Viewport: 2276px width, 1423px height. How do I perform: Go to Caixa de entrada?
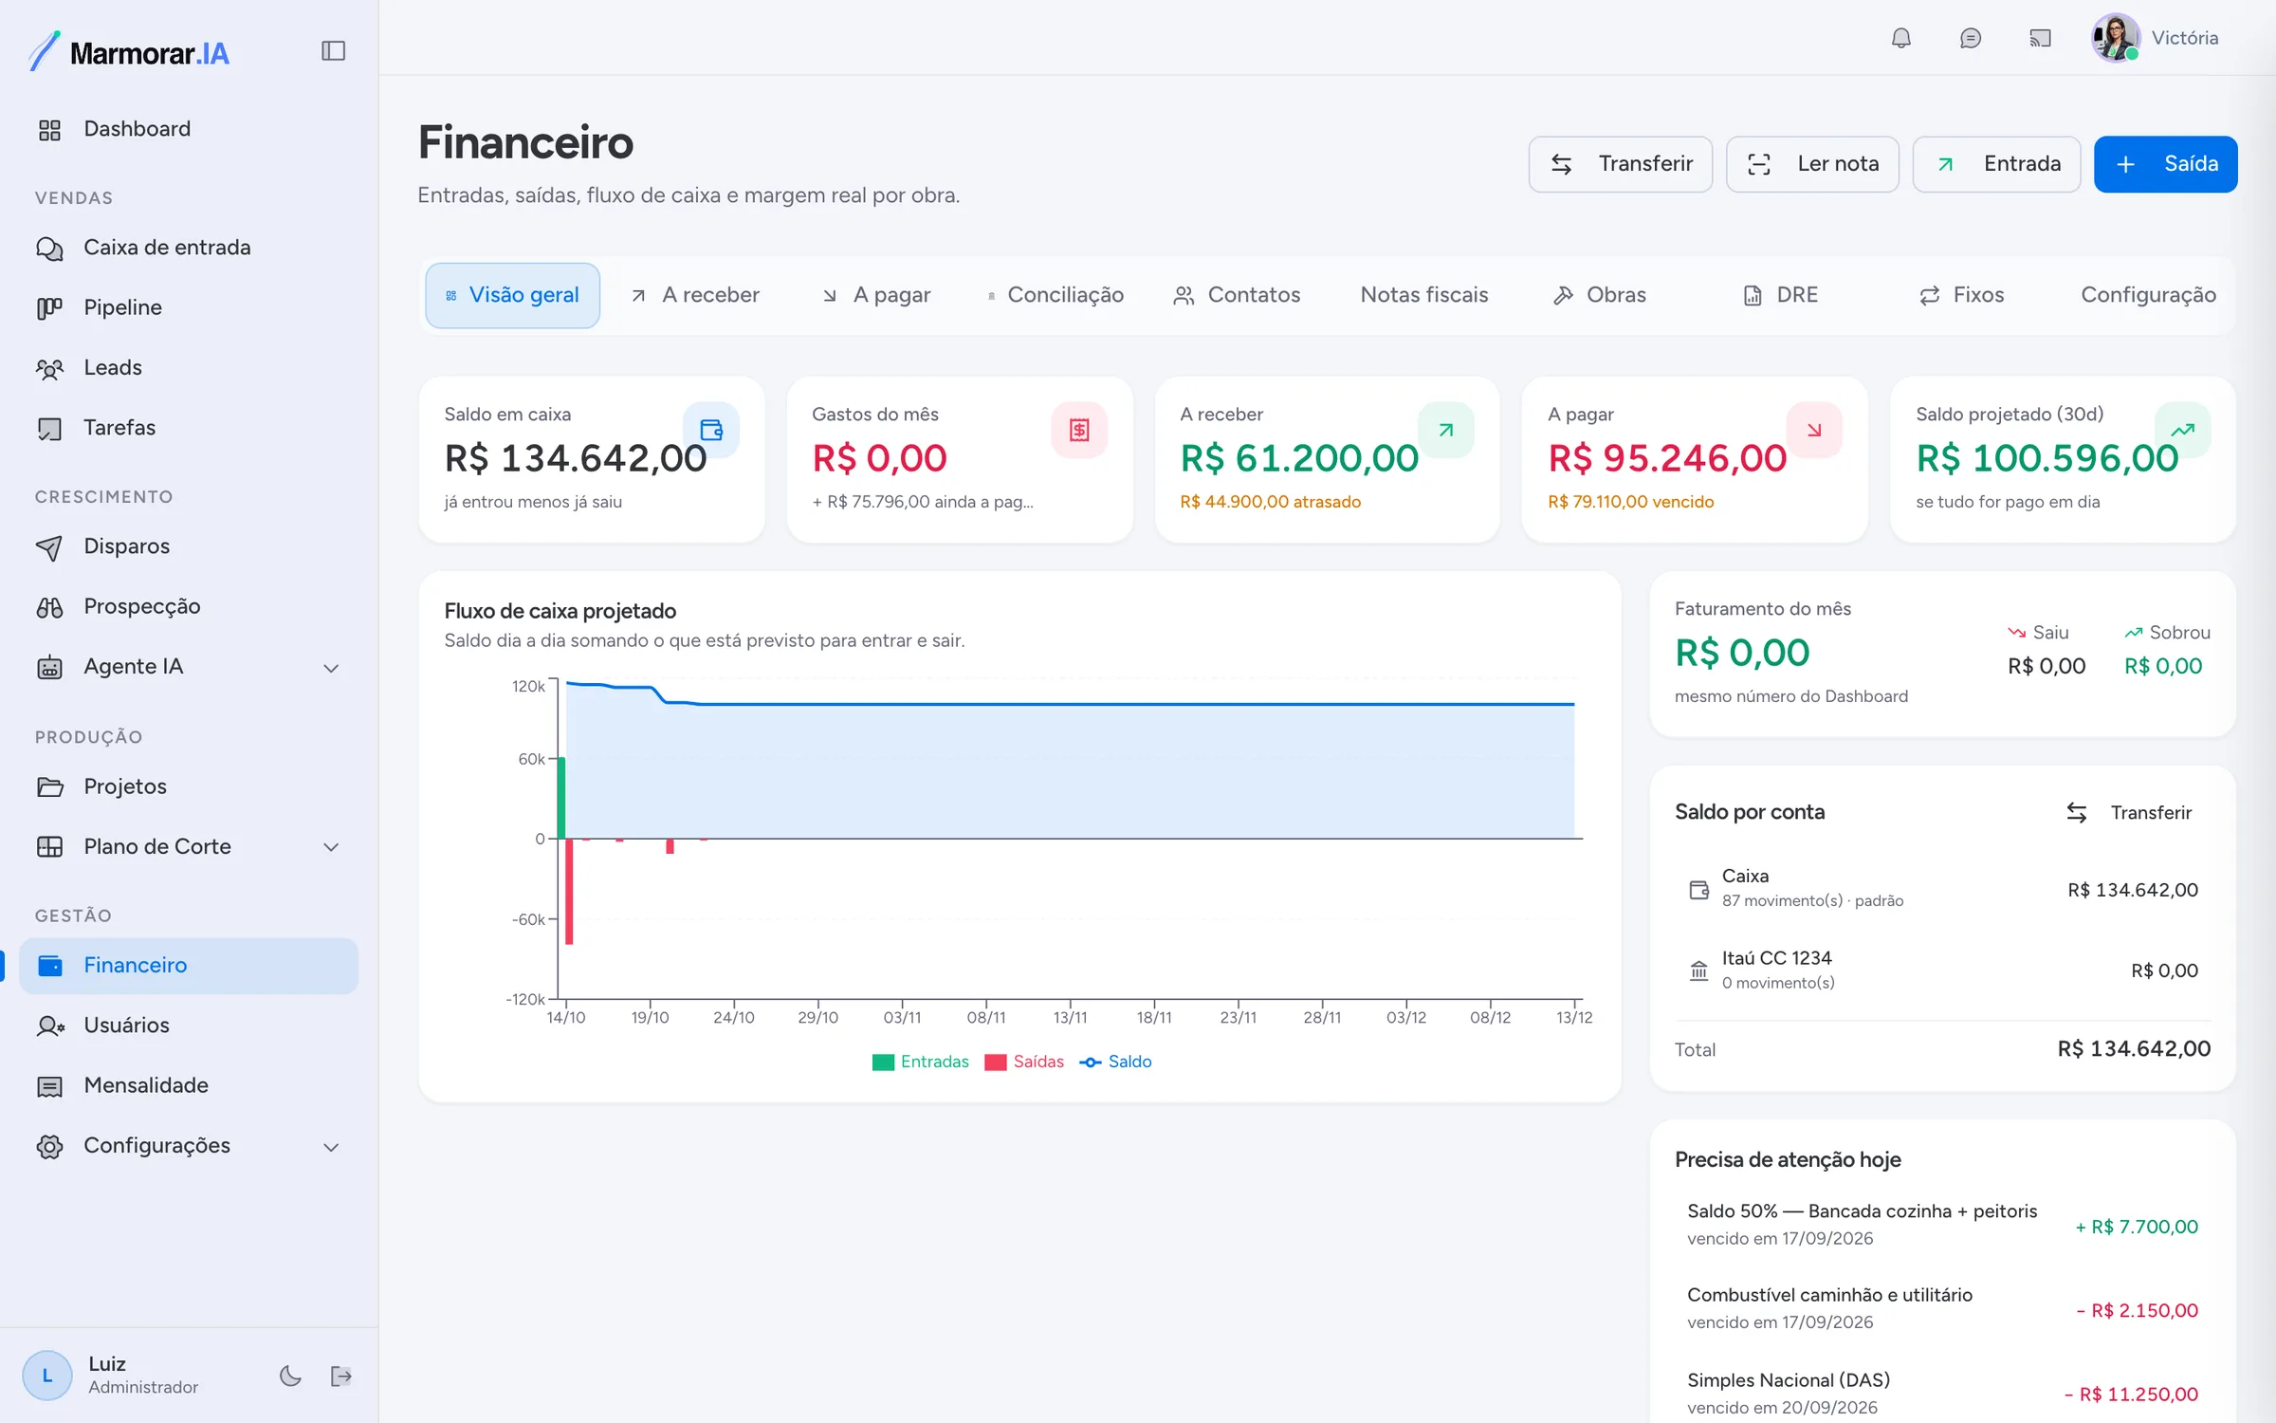click(x=189, y=248)
